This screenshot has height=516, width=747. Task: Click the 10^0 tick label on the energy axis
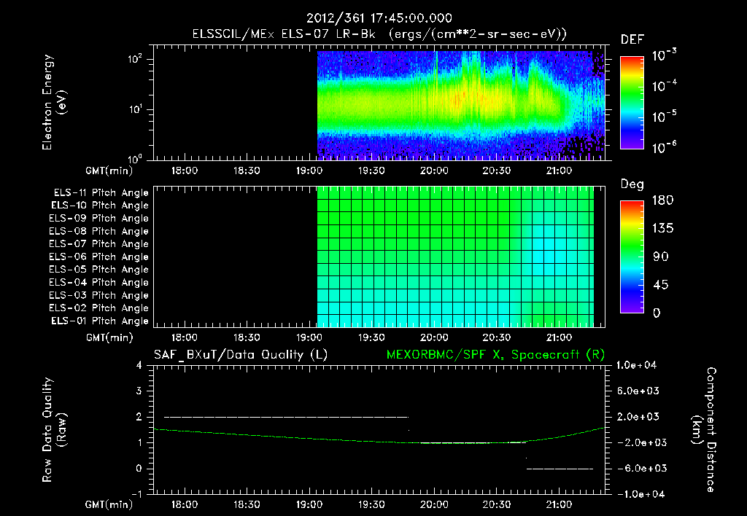(135, 158)
